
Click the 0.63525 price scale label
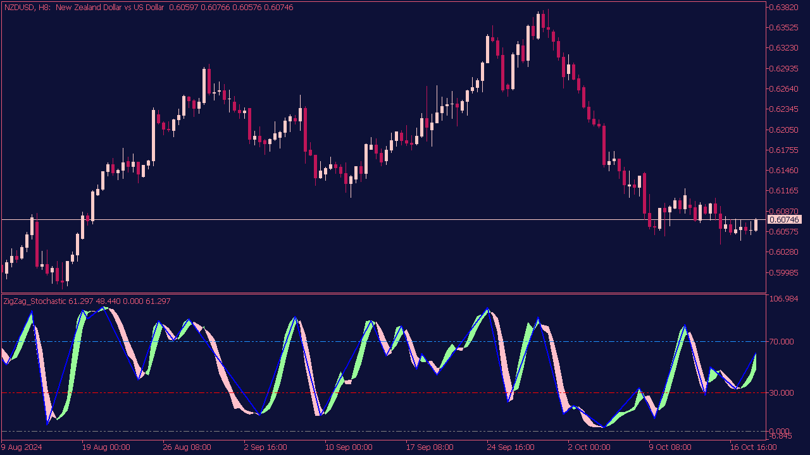point(783,28)
